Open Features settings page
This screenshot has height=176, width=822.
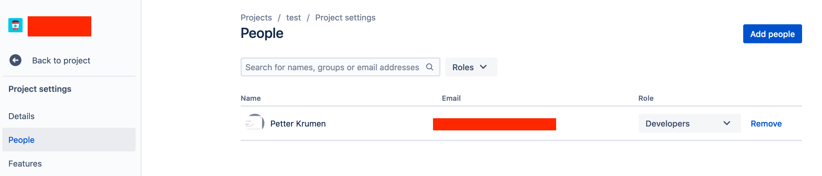coord(25,164)
